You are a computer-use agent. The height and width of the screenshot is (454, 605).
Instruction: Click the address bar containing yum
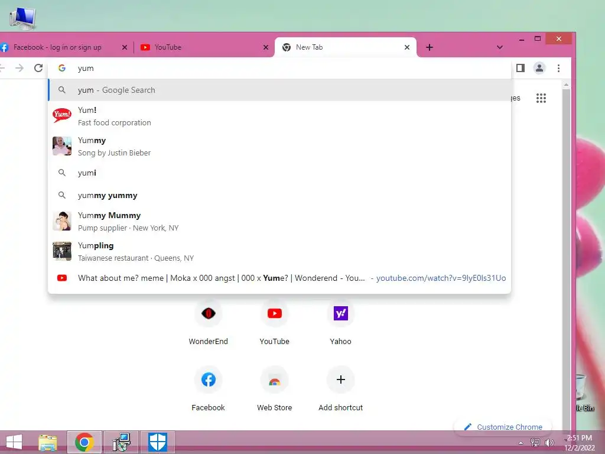[x=279, y=69]
